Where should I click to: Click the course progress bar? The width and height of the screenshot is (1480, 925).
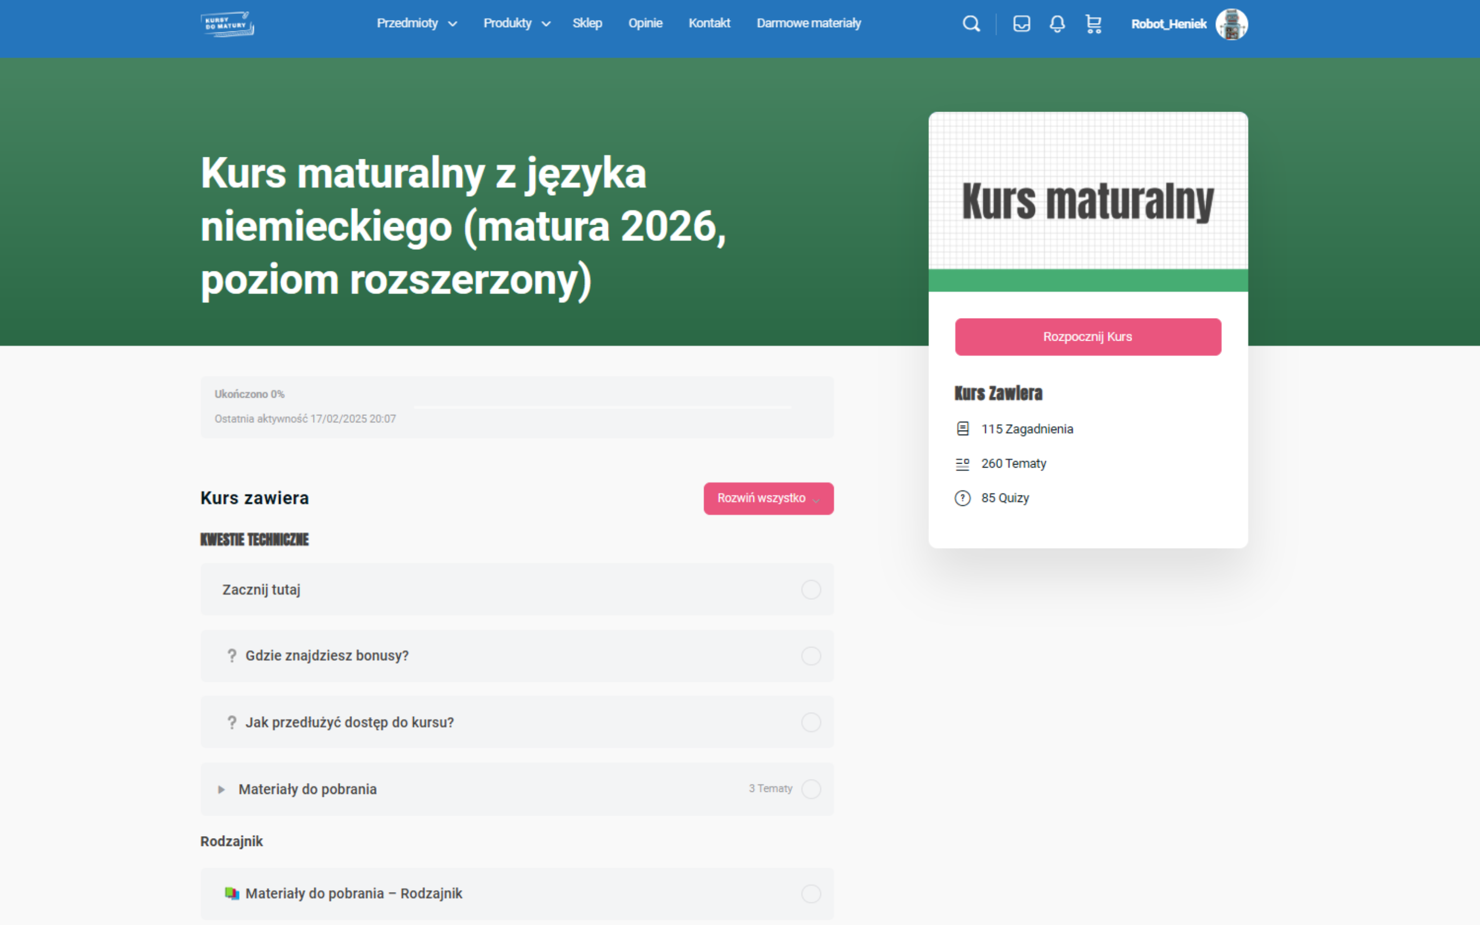[x=602, y=407]
